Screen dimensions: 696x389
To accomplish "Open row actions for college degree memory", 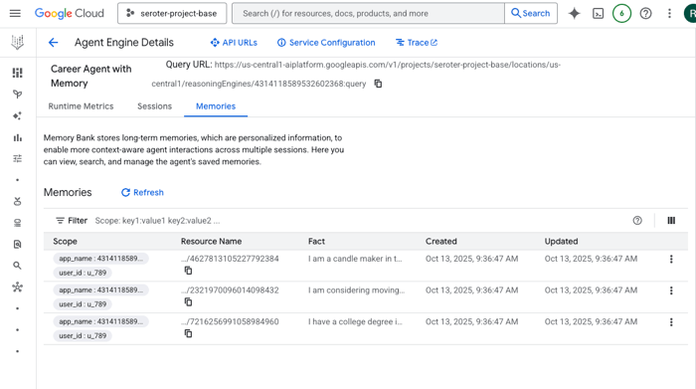I will point(671,322).
